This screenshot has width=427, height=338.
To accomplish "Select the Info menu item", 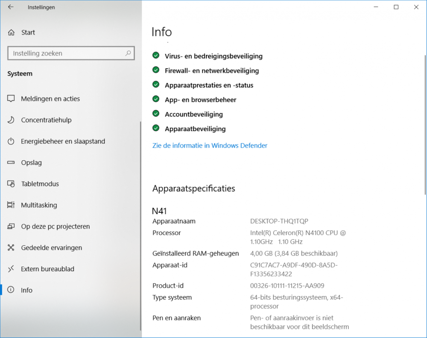I will 26,290.
